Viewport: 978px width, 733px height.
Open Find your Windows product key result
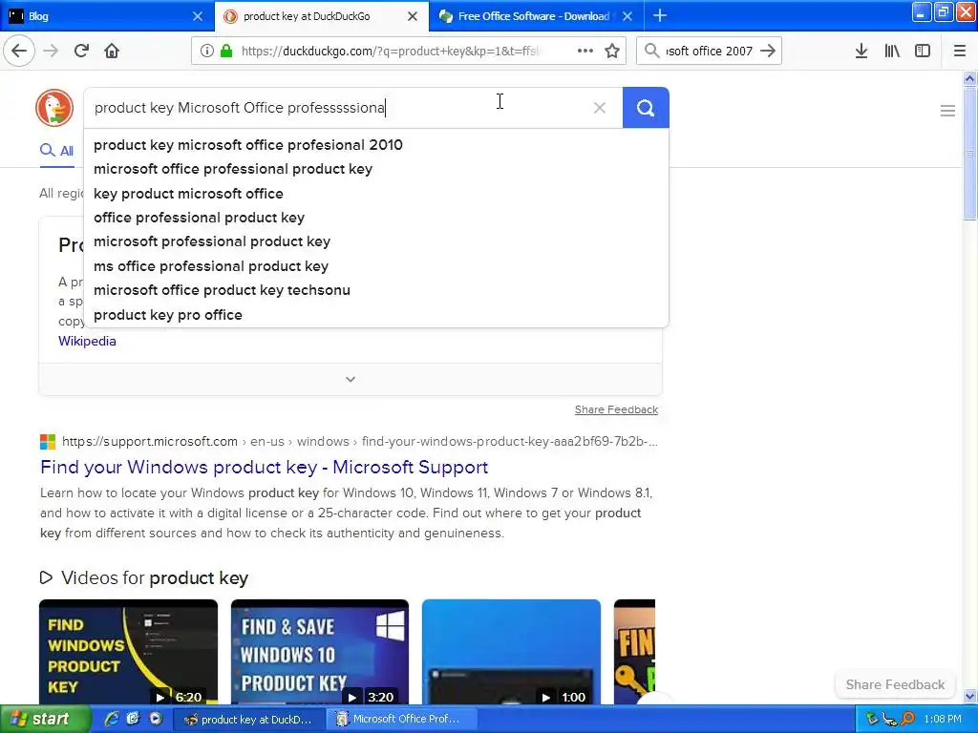point(264,467)
